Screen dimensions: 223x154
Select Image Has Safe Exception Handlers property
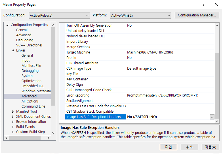pyautogui.click(x=96, y=117)
